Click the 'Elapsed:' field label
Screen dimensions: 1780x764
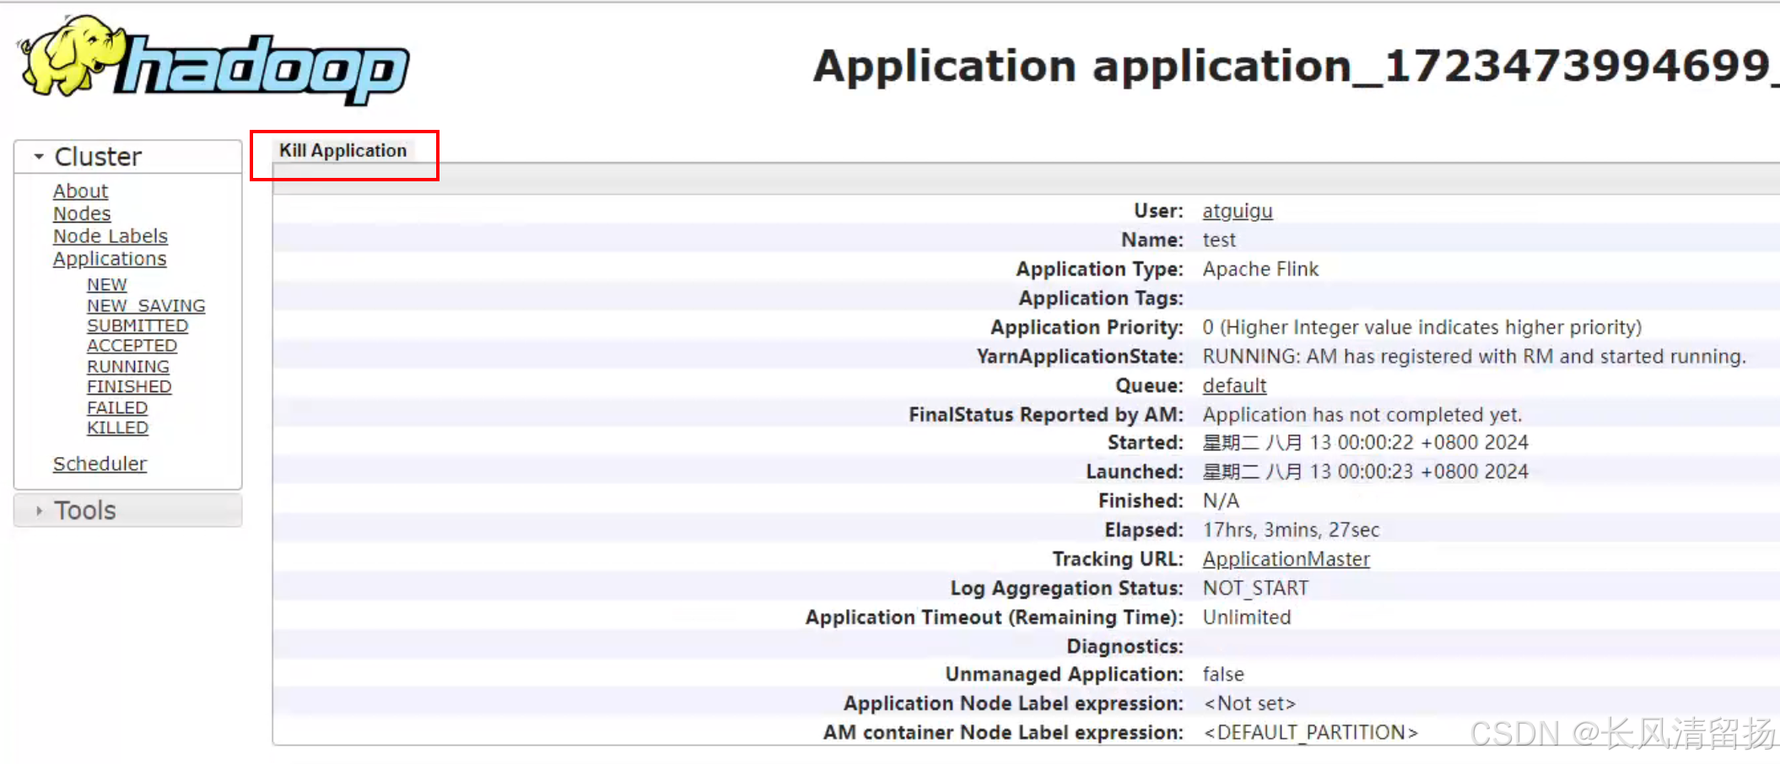point(1145,530)
